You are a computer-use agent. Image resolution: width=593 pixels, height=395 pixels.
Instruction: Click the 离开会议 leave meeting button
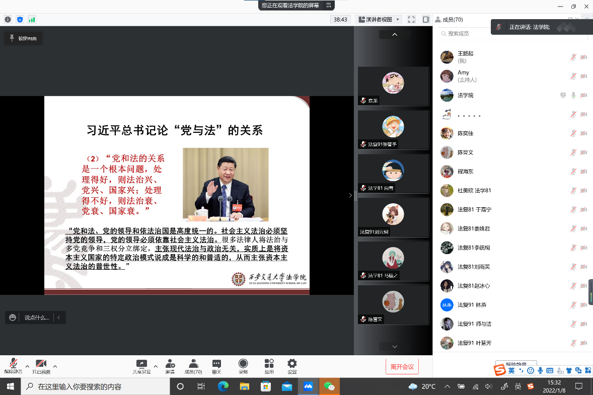pos(402,367)
